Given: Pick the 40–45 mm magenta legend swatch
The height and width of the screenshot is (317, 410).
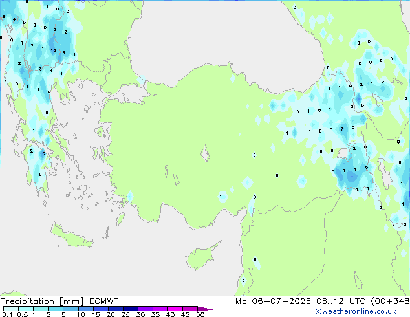Looking at the screenshot, I should click(175, 309).
